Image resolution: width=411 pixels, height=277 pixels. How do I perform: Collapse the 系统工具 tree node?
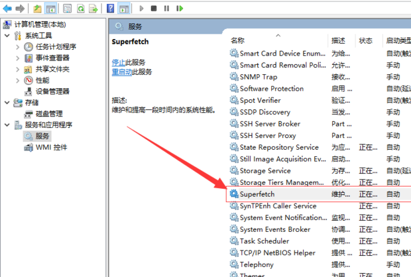pos(7,36)
